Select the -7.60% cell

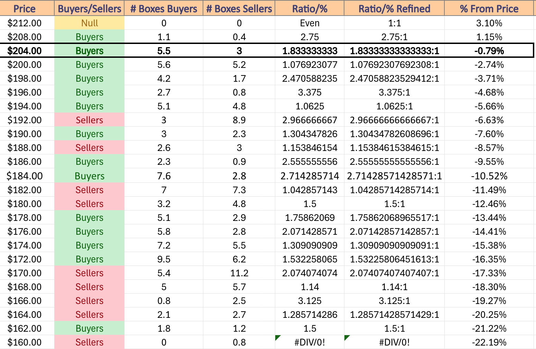click(489, 134)
